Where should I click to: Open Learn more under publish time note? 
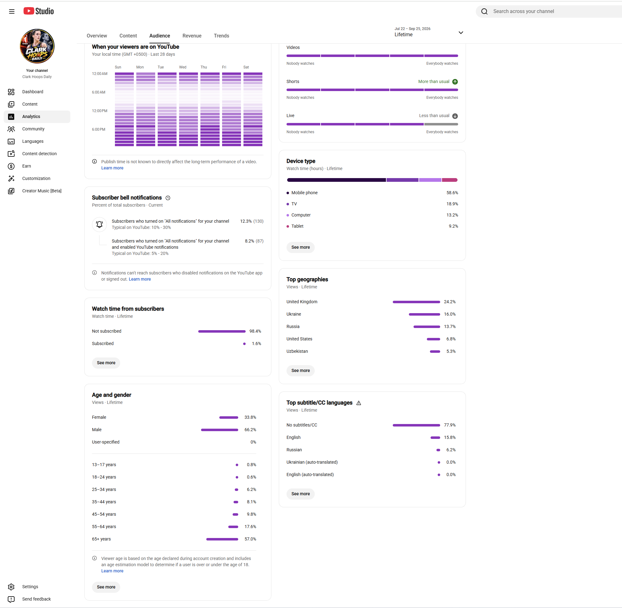click(x=112, y=168)
